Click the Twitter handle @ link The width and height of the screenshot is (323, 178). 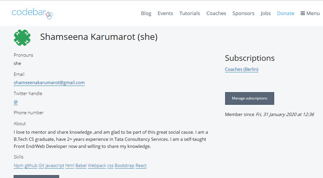coord(16,102)
